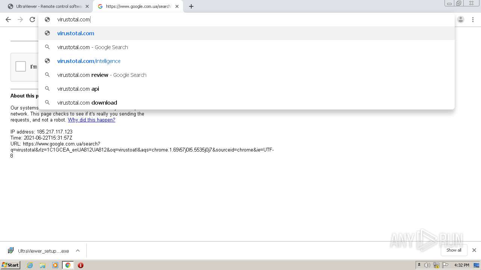Image resolution: width=481 pixels, height=270 pixels.
Task: Reload the current page
Action: [32, 19]
